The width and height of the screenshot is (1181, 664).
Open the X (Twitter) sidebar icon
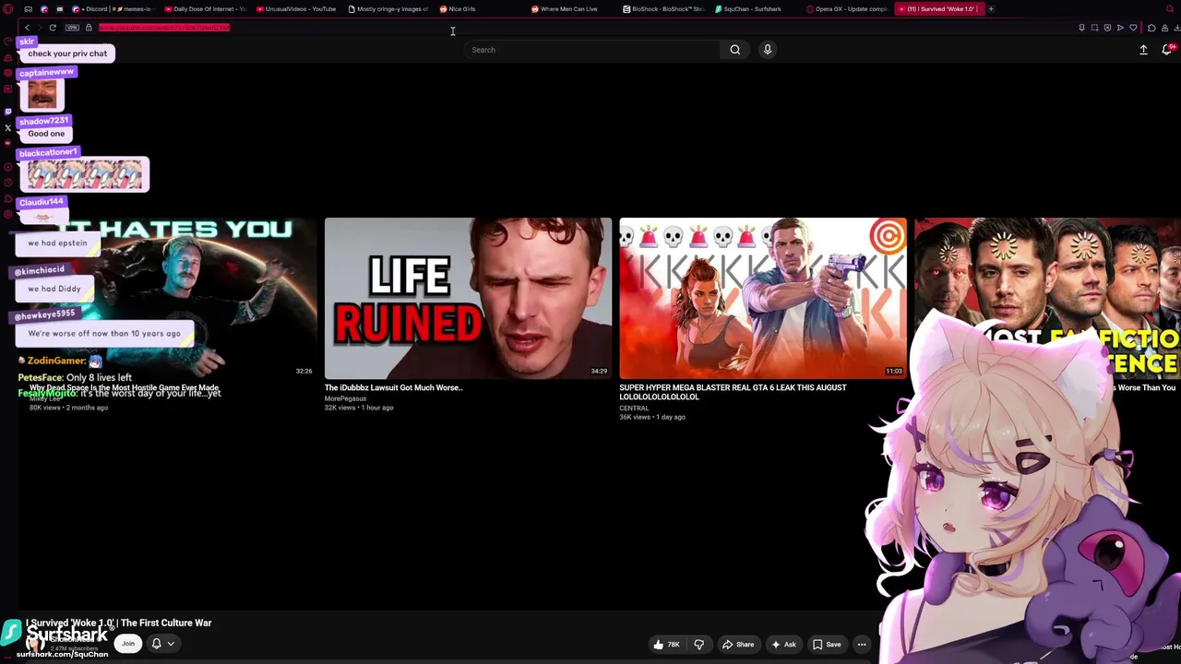pyautogui.click(x=8, y=127)
